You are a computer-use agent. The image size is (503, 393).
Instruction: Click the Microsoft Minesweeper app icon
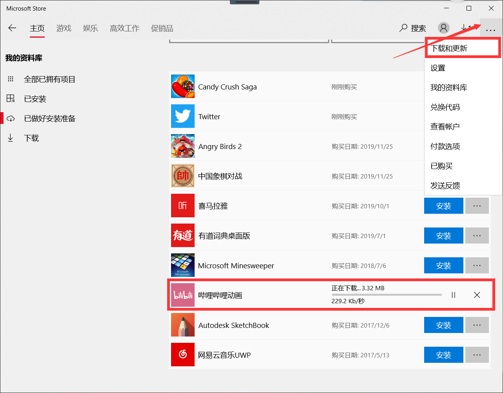183,265
